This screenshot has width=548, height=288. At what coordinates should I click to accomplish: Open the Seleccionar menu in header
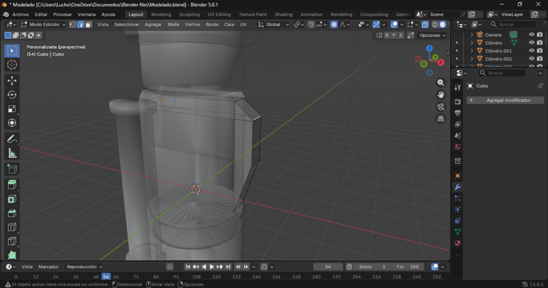click(126, 25)
